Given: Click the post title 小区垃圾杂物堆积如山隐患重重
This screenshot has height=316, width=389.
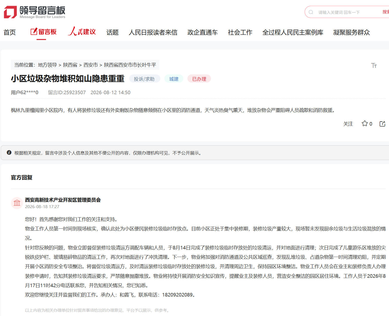Looking at the screenshot, I should click(x=68, y=79).
